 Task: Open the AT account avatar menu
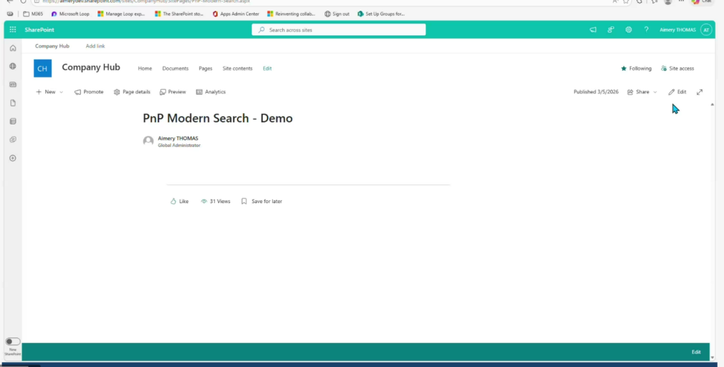(x=706, y=30)
